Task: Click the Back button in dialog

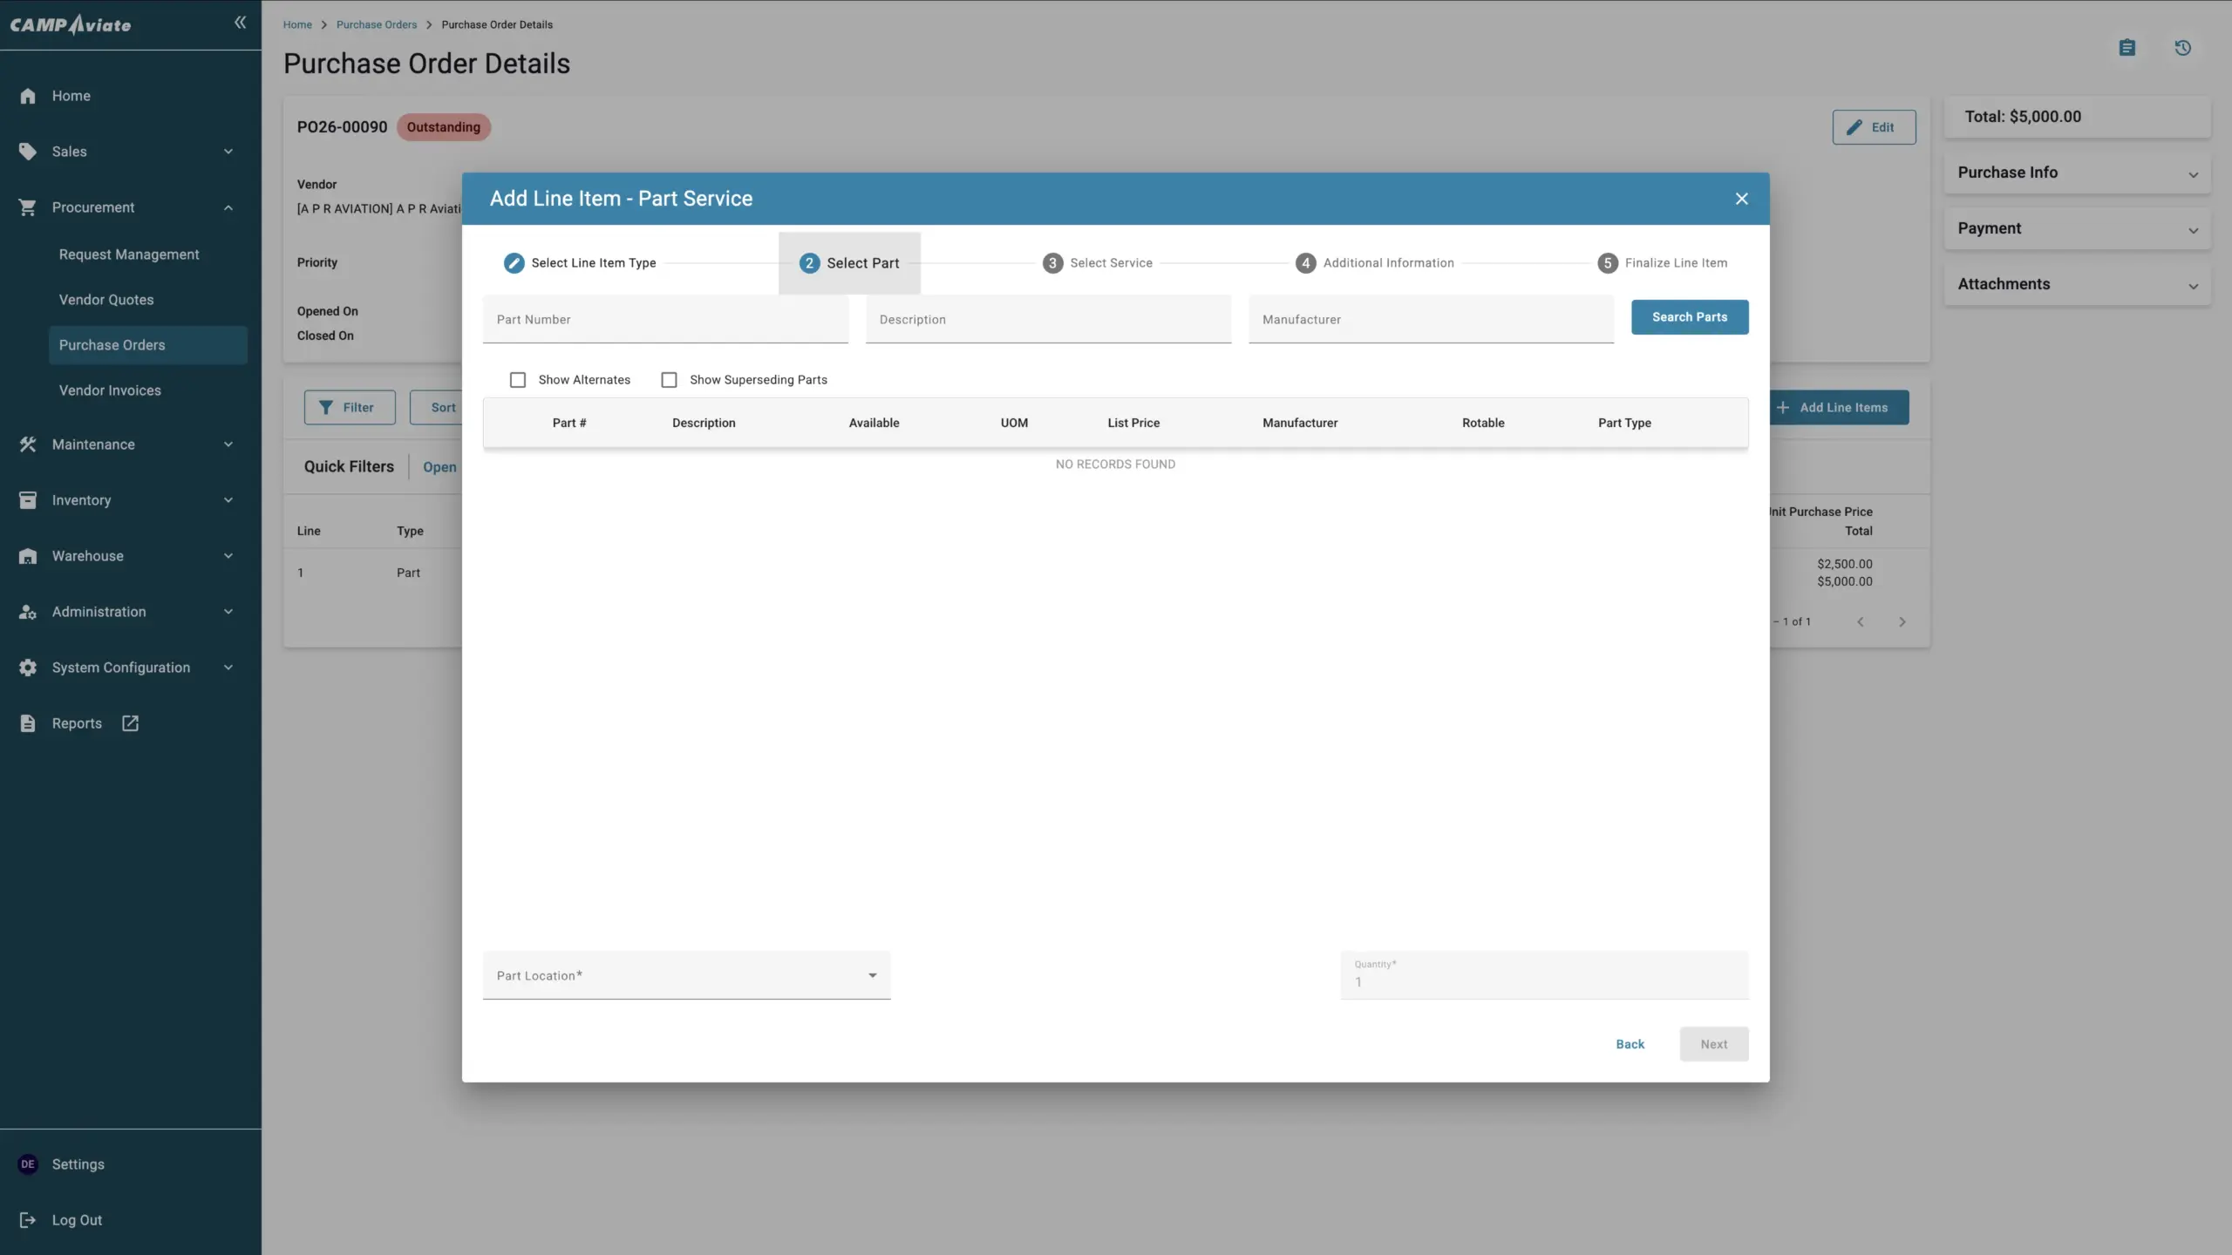Action: pos(1630,1044)
